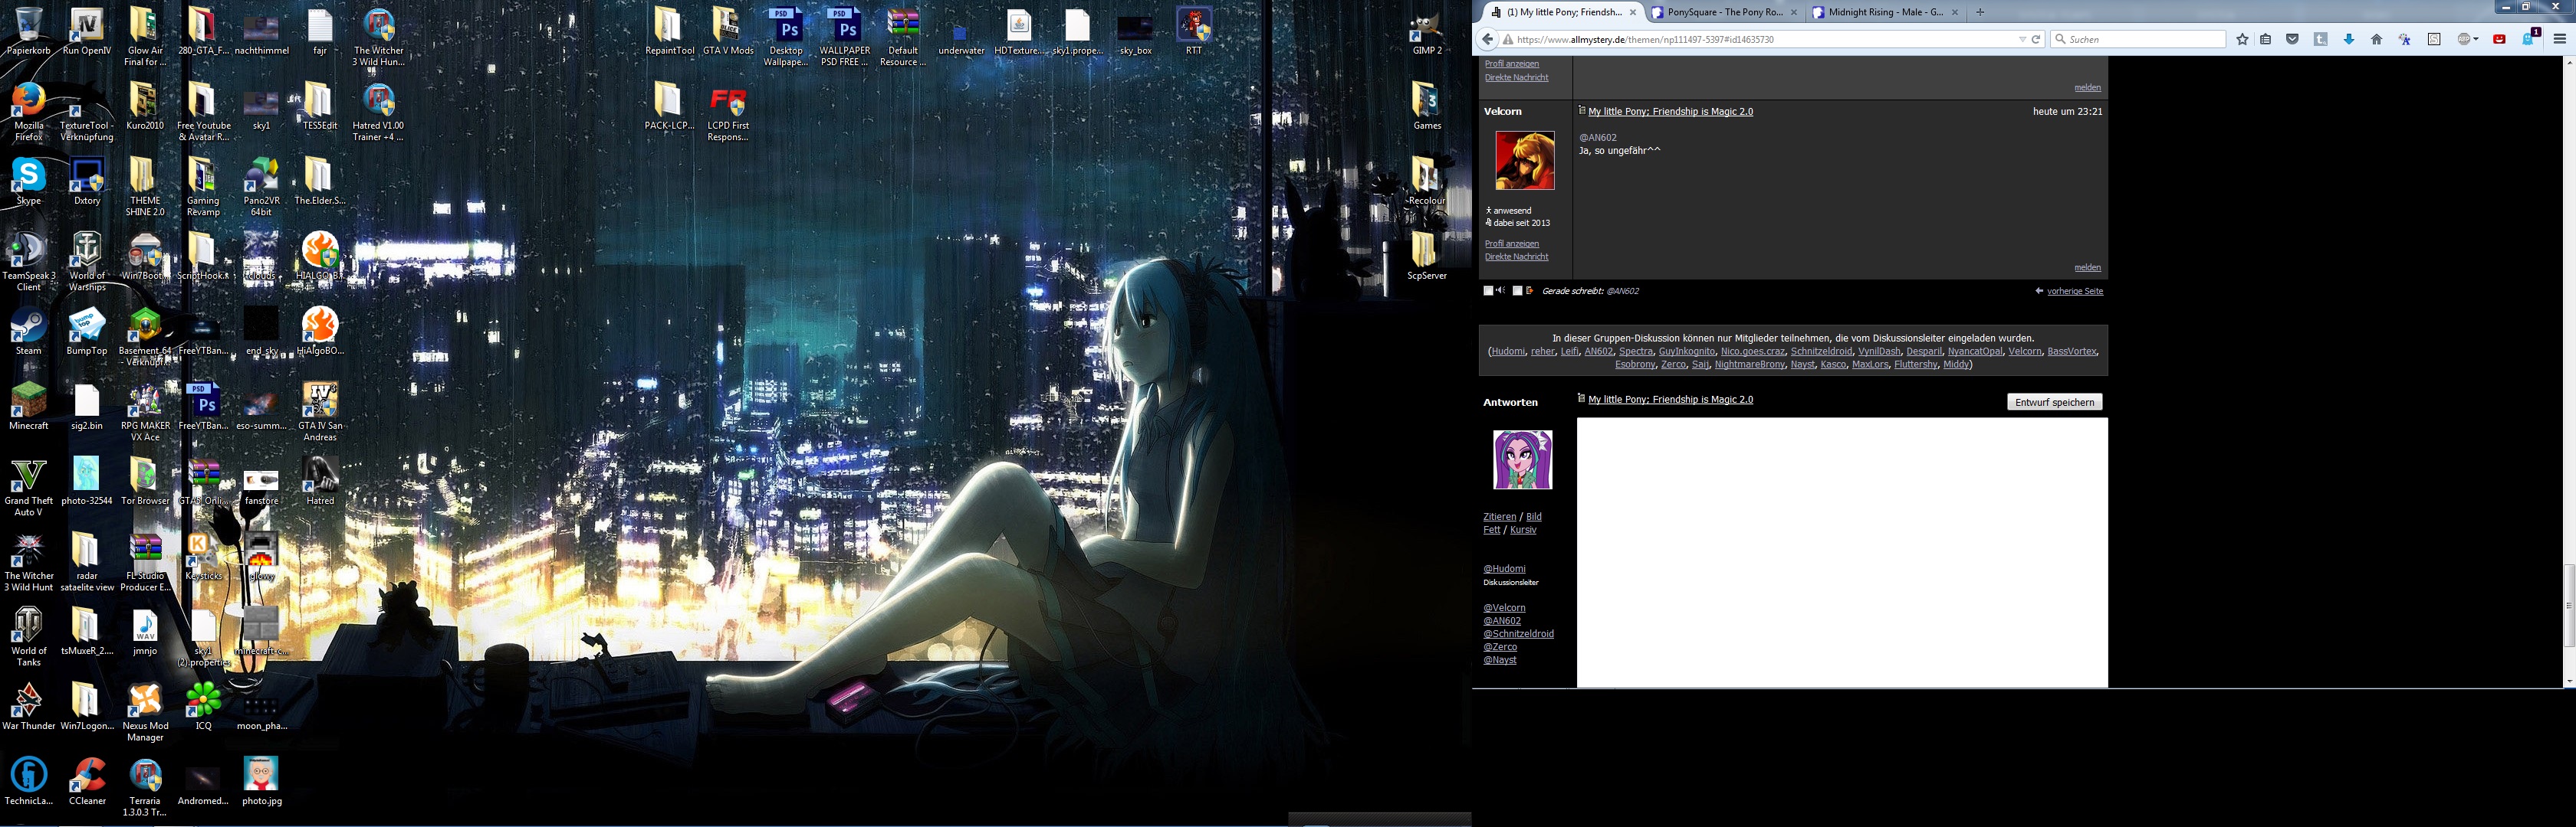The height and width of the screenshot is (827, 2576).
Task: Click the Entwurf speichern button
Action: pos(2054,401)
